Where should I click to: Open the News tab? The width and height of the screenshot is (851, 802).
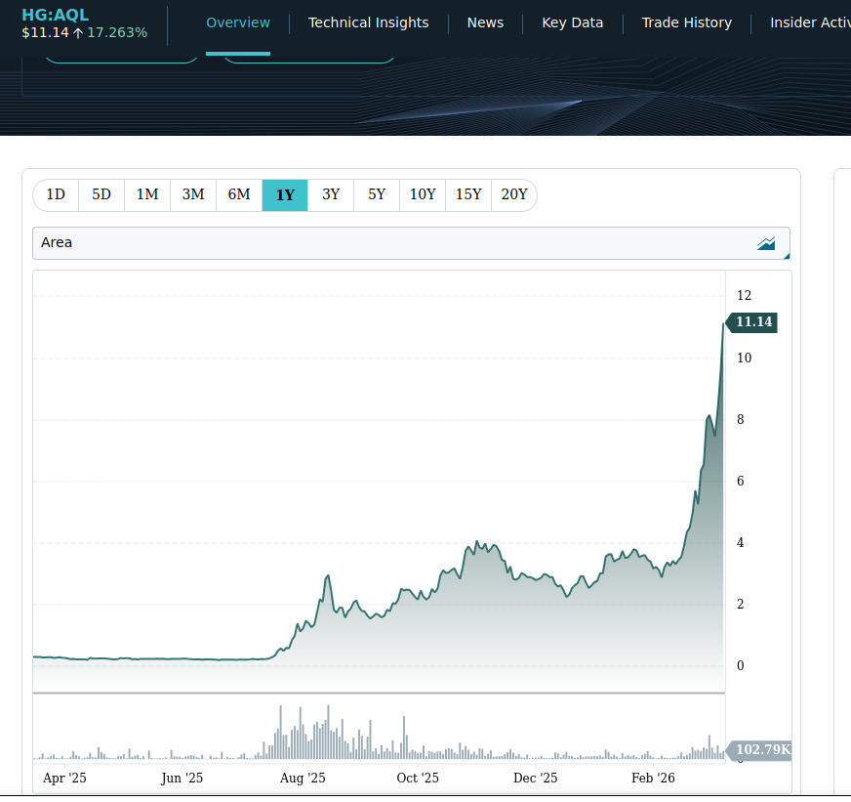[x=485, y=22]
